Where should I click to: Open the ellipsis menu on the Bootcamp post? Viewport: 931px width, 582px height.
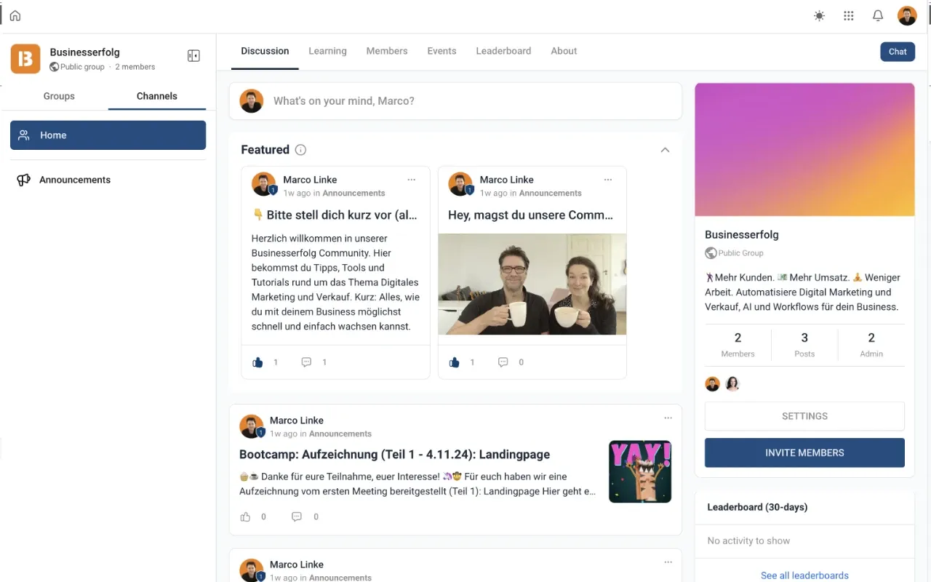[668, 418]
